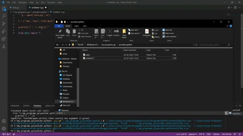Open the Search view in VS Code

[x=4, y=16]
